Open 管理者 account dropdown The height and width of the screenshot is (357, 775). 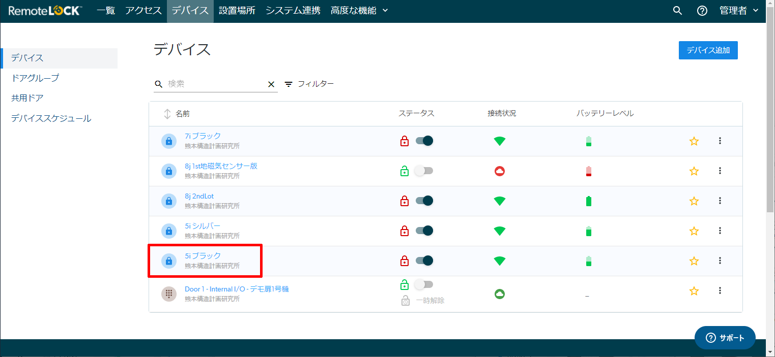click(740, 11)
